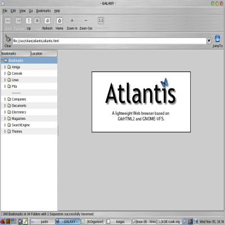Expand the Amiga bookmark folder
The image size is (225, 225).
point(5,67)
